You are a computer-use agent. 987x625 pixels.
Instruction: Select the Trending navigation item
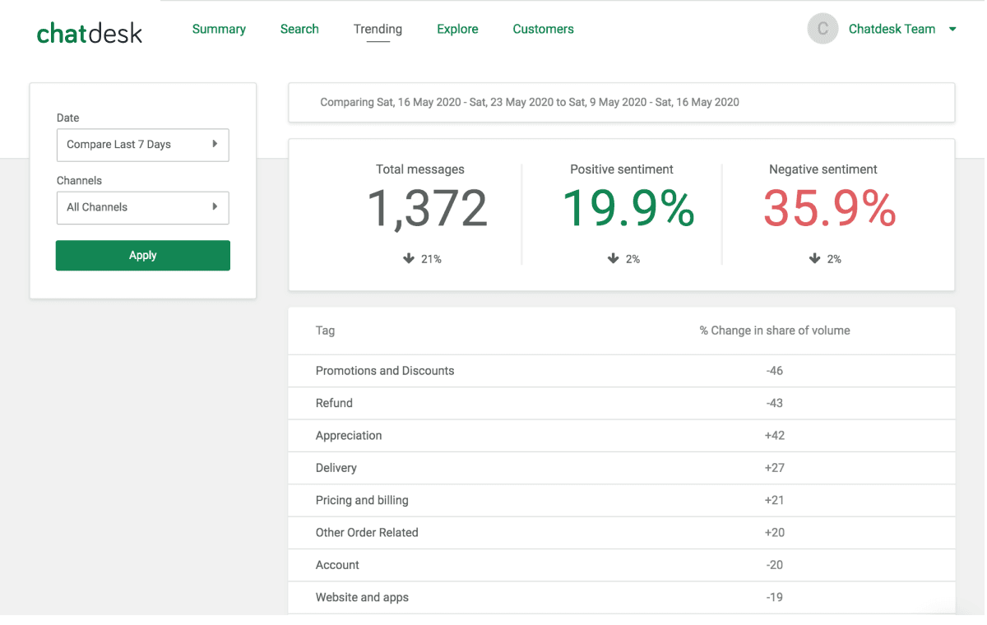(378, 29)
